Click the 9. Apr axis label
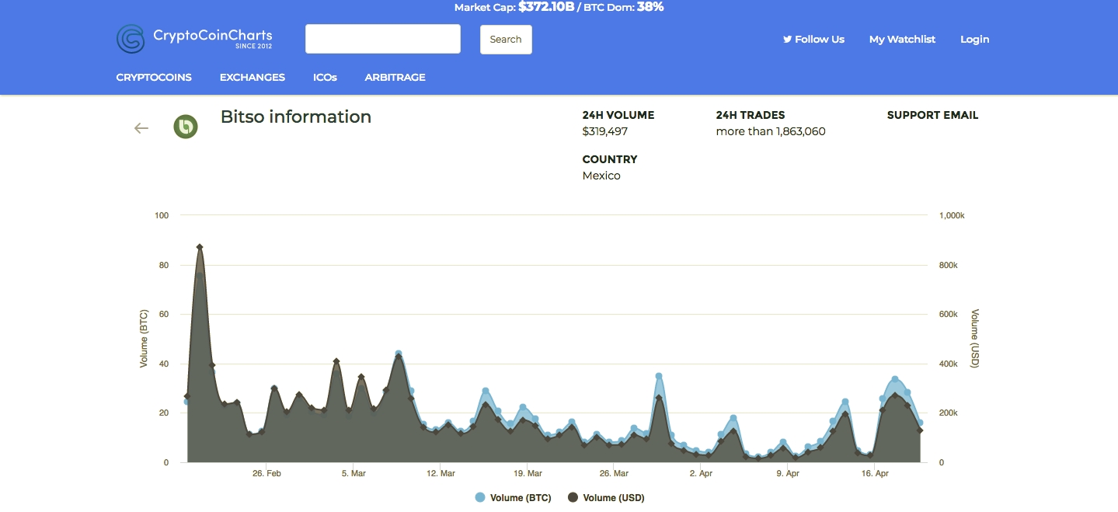This screenshot has width=1118, height=512. coord(788,473)
